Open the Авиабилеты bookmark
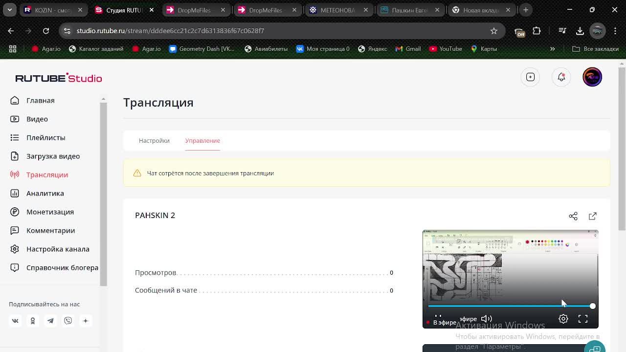The height and width of the screenshot is (352, 626). pos(266,49)
